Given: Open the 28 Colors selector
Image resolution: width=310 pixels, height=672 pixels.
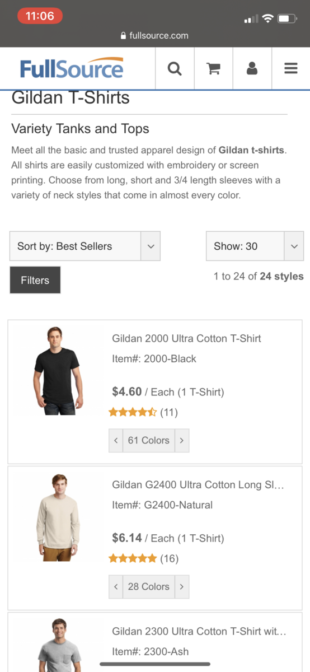Looking at the screenshot, I should (x=149, y=587).
